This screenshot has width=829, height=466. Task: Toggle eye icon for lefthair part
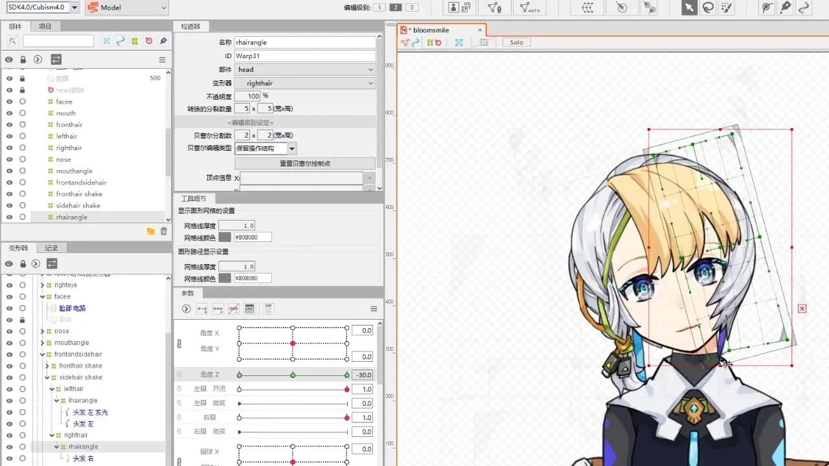9,137
